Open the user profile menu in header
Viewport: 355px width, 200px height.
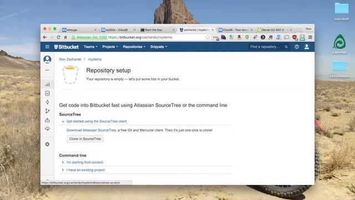tap(307, 47)
